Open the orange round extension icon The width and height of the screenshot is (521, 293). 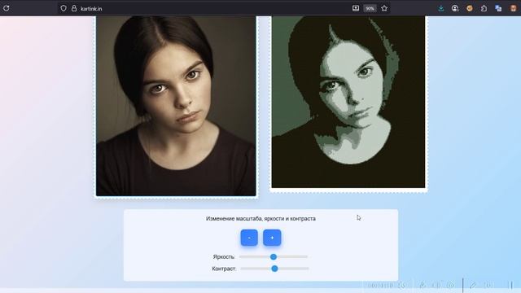point(470,9)
